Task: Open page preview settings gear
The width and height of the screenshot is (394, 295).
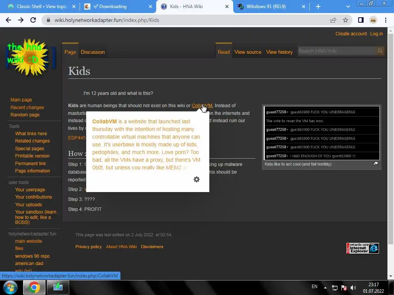Action: coord(197,179)
